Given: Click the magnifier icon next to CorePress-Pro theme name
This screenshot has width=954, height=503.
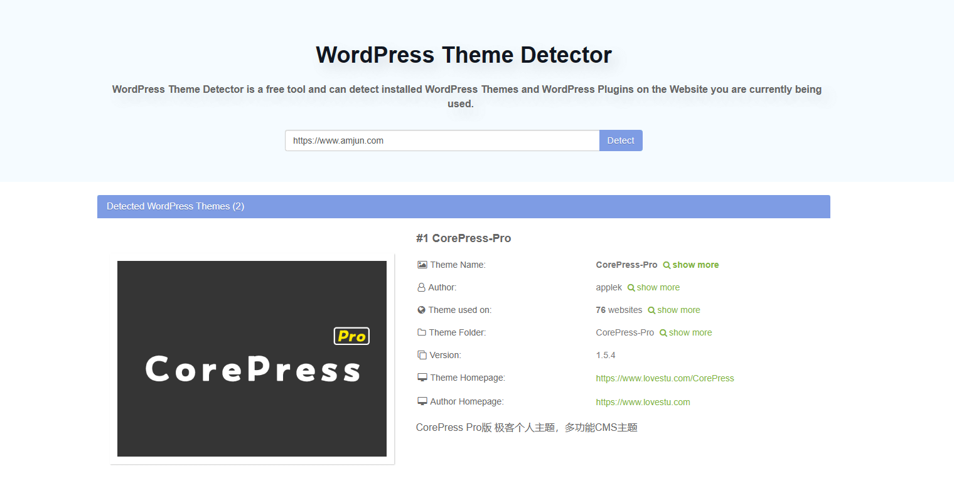Looking at the screenshot, I should click(x=667, y=265).
